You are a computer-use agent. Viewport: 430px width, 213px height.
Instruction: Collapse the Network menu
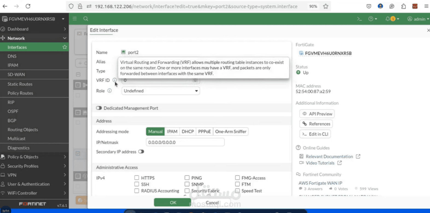pos(34,38)
